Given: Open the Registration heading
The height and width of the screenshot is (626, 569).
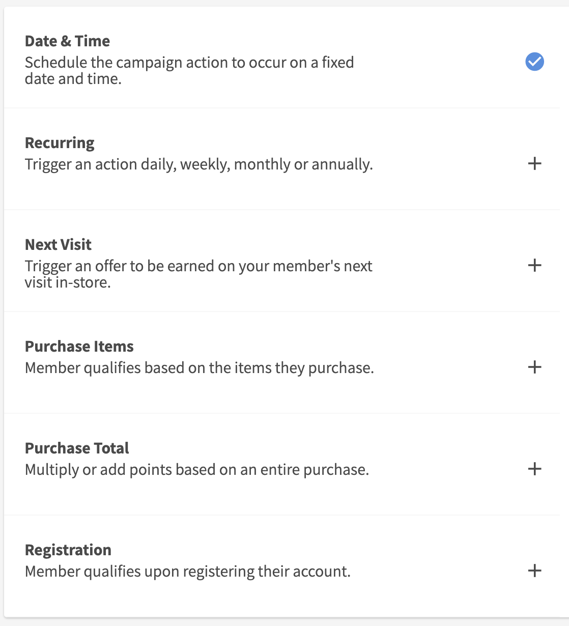Looking at the screenshot, I should tap(68, 550).
